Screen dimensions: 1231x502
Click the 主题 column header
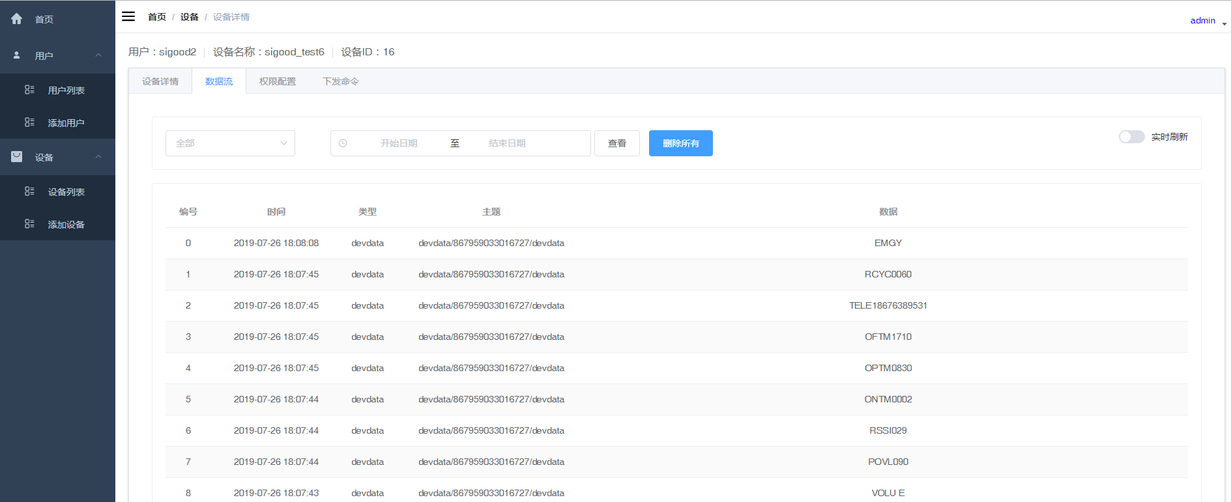coord(491,212)
